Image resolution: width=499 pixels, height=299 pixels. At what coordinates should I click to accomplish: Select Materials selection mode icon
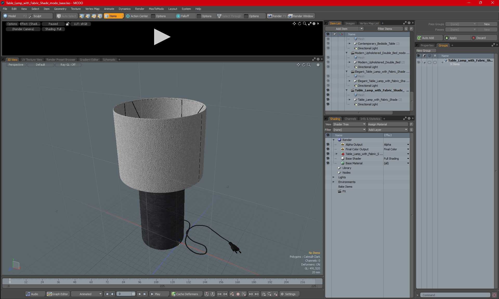point(100,16)
